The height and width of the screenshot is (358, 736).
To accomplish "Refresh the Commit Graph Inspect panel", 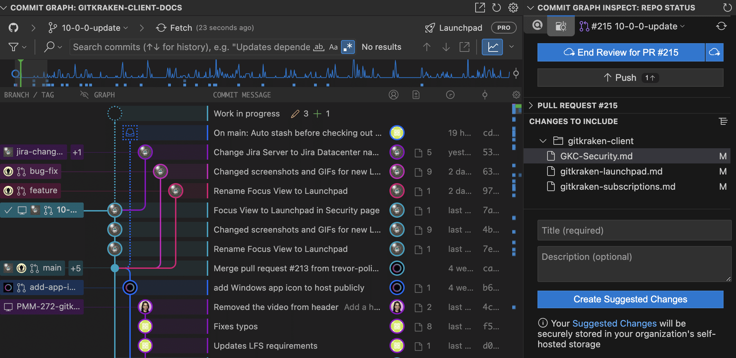I will click(x=727, y=7).
